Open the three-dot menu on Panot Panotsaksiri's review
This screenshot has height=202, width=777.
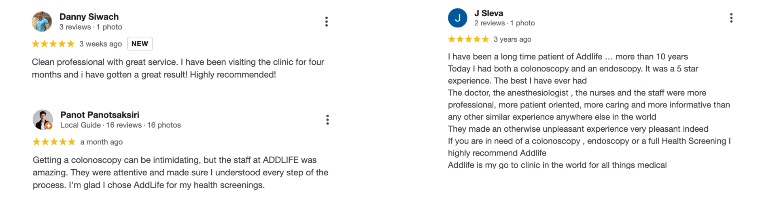click(x=327, y=120)
